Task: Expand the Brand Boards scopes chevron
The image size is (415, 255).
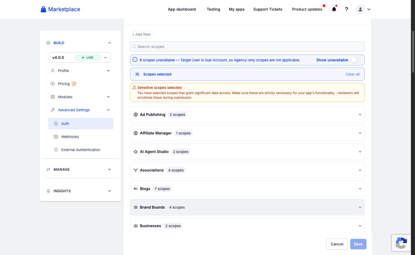Action: 360,207
